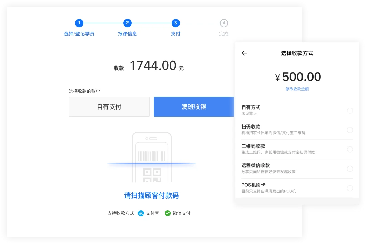This screenshot has width=369, height=244.
Task: Click the 1744.00 payment amount
Action: (x=153, y=65)
